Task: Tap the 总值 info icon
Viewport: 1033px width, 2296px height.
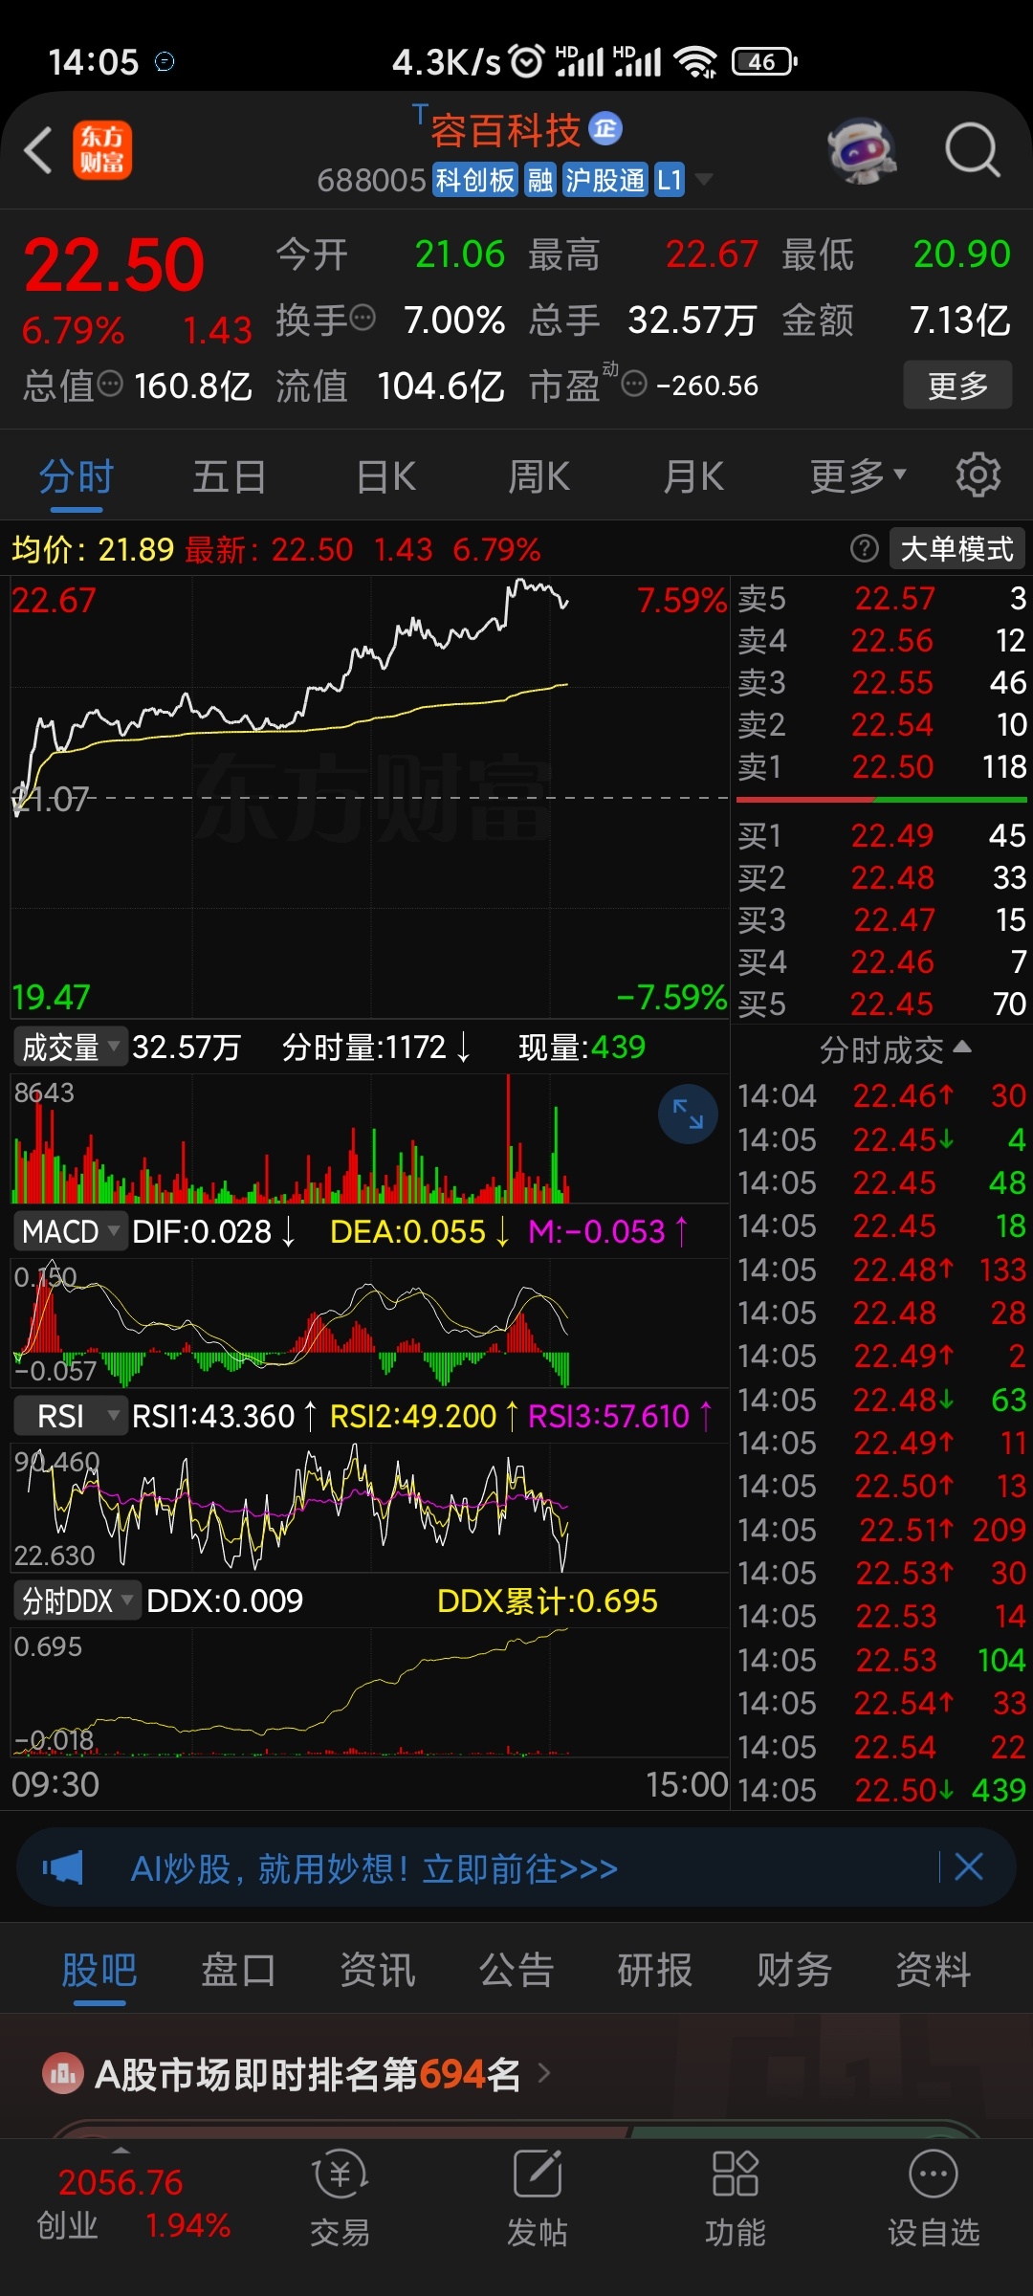Action: coord(111,384)
